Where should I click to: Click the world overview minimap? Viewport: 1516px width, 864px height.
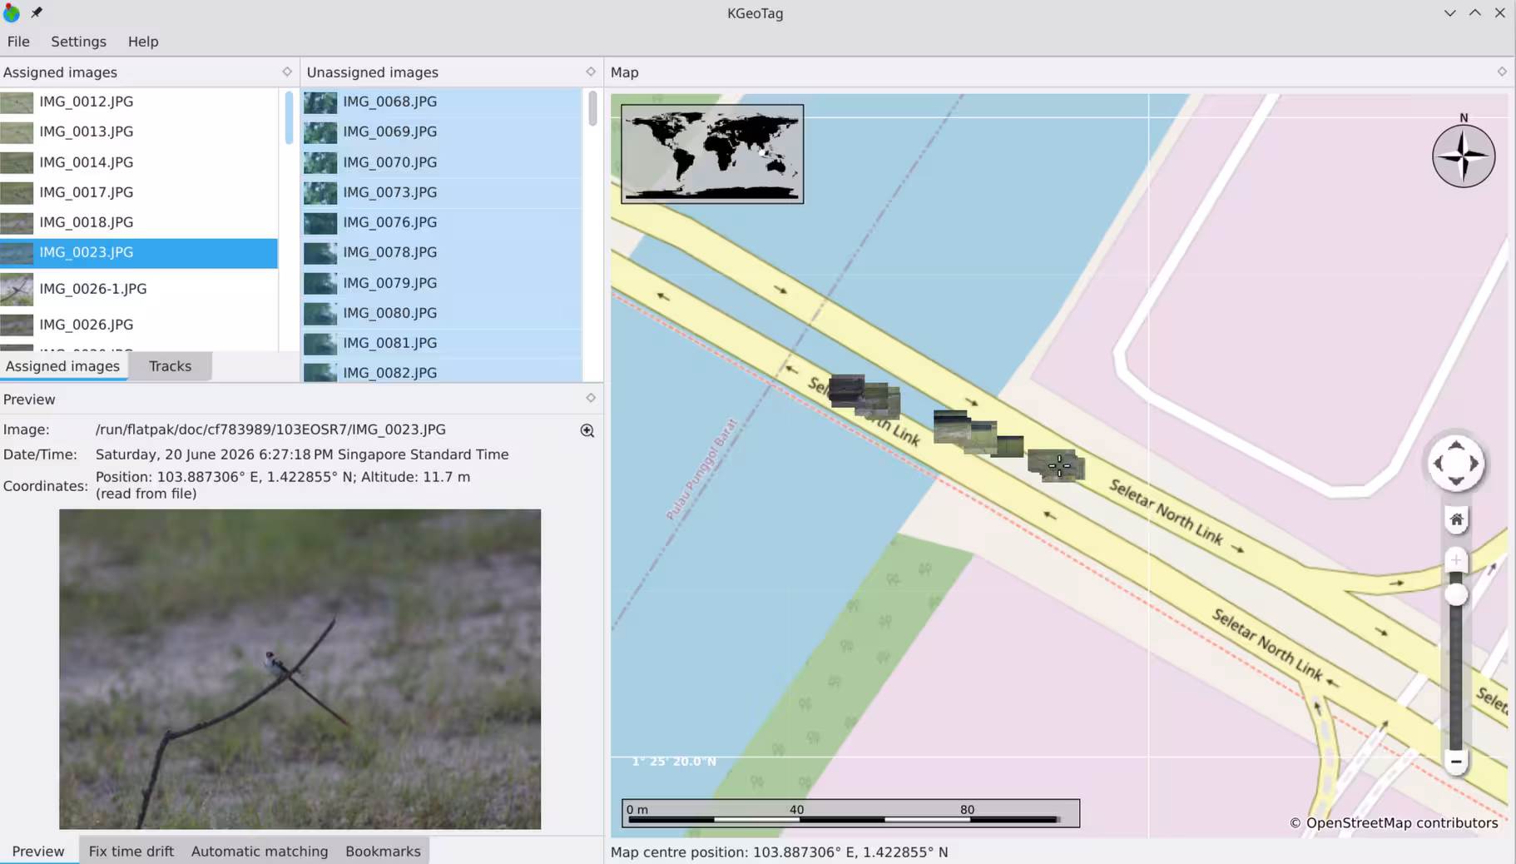[x=712, y=154]
